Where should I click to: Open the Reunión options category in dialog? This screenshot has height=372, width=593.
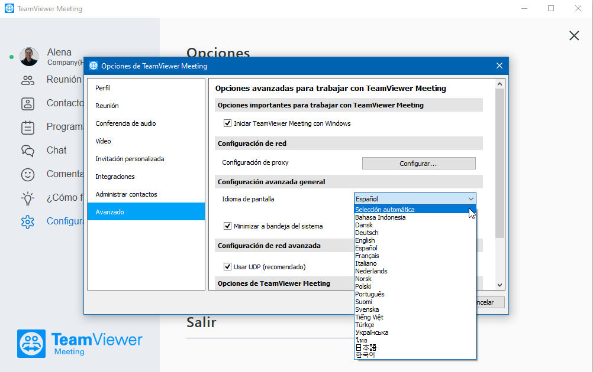[x=146, y=106]
